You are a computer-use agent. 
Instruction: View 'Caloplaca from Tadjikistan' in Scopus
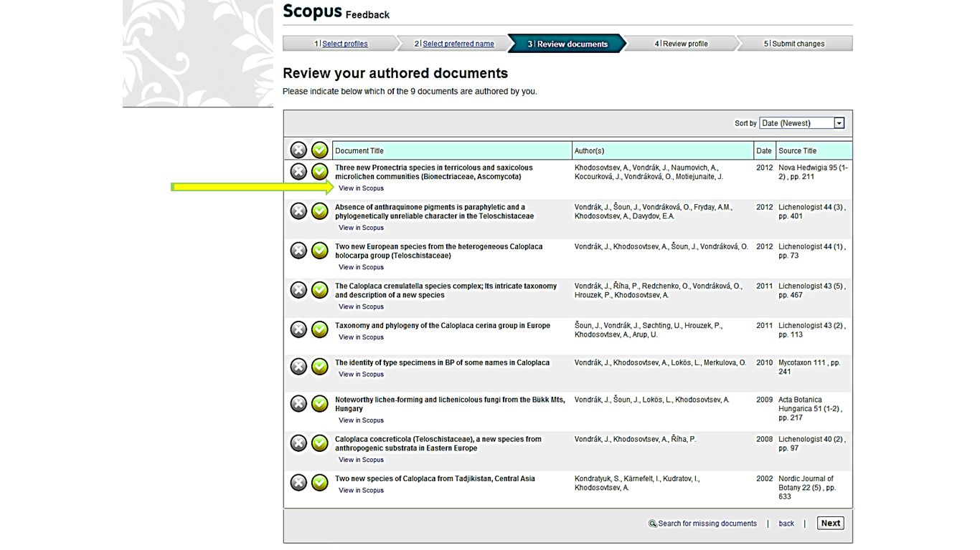click(361, 491)
